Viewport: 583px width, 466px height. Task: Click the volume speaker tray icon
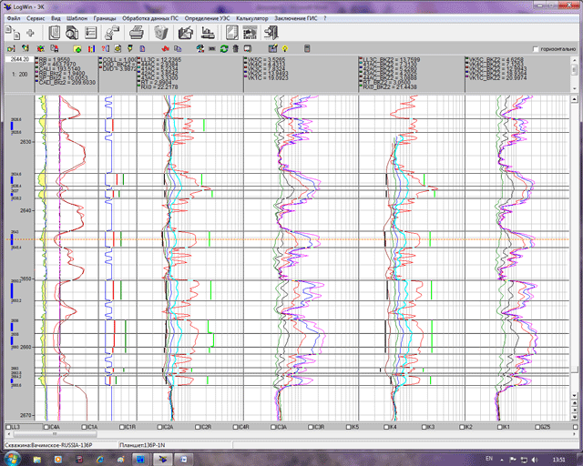click(x=535, y=460)
